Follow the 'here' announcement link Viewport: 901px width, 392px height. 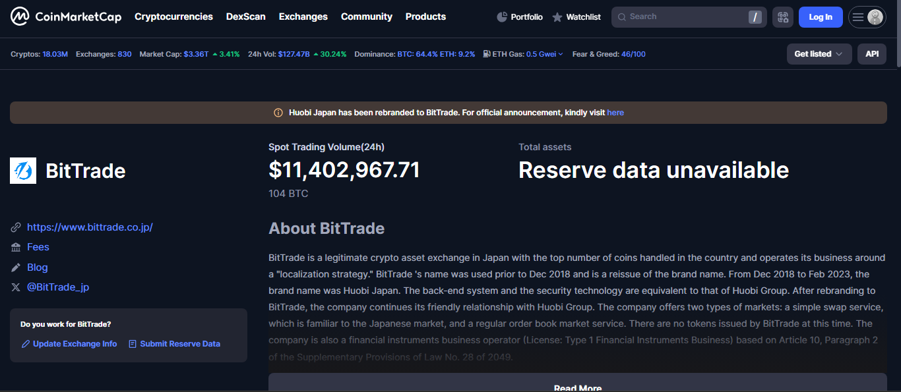(x=615, y=113)
